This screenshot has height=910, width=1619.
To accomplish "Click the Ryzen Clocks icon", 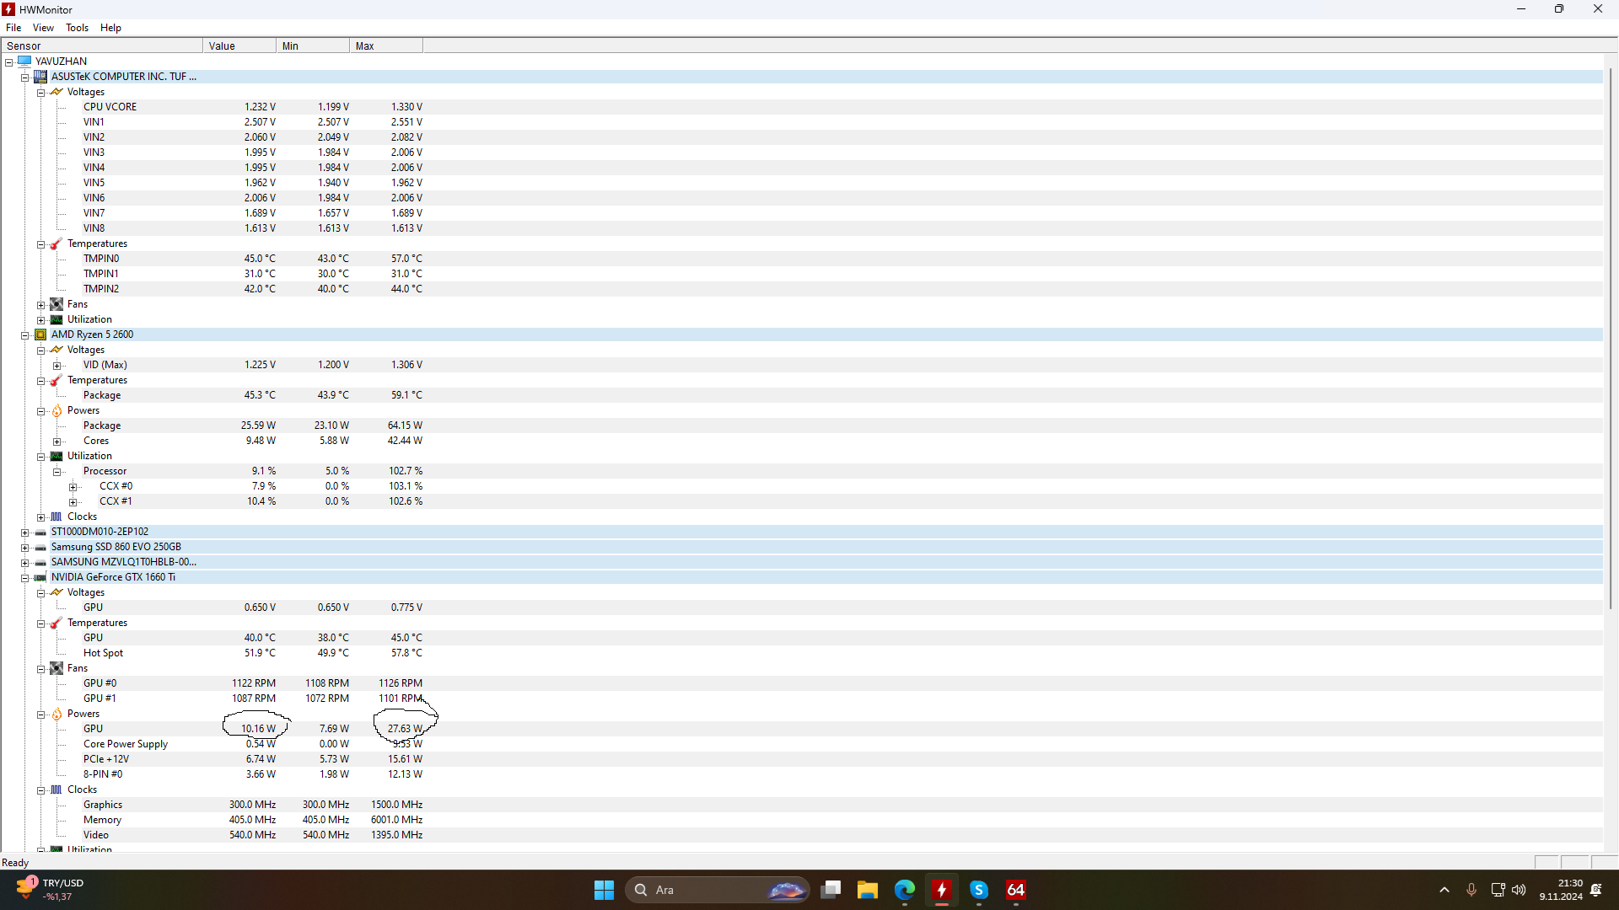I will 56,517.
